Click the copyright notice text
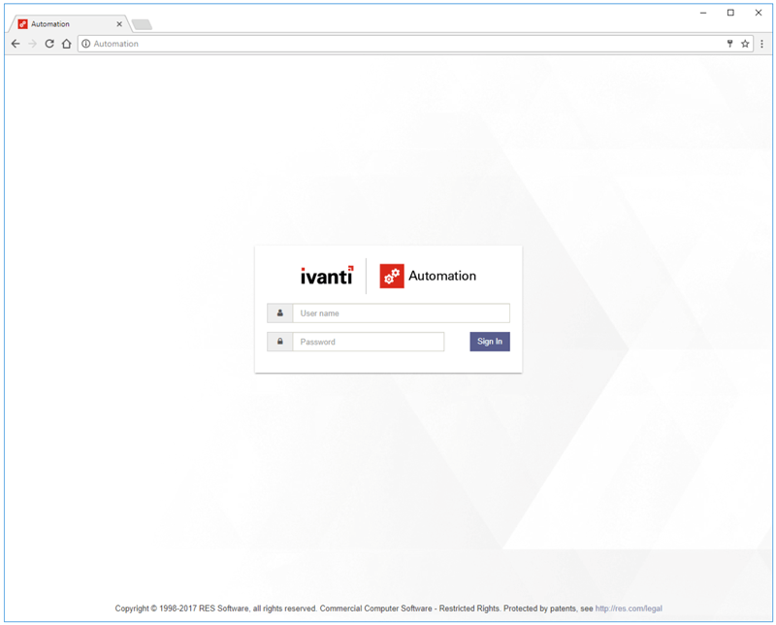The image size is (776, 625). coord(354,609)
